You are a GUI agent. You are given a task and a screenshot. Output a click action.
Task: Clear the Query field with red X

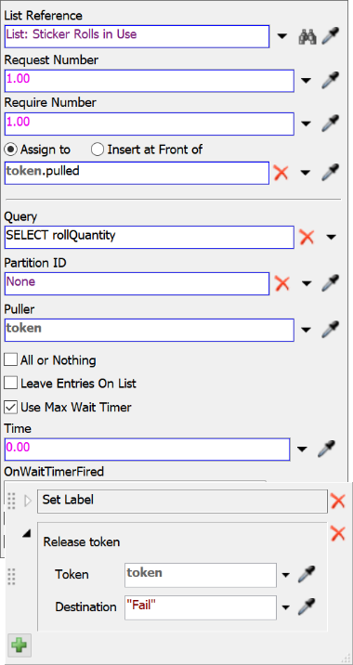307,237
